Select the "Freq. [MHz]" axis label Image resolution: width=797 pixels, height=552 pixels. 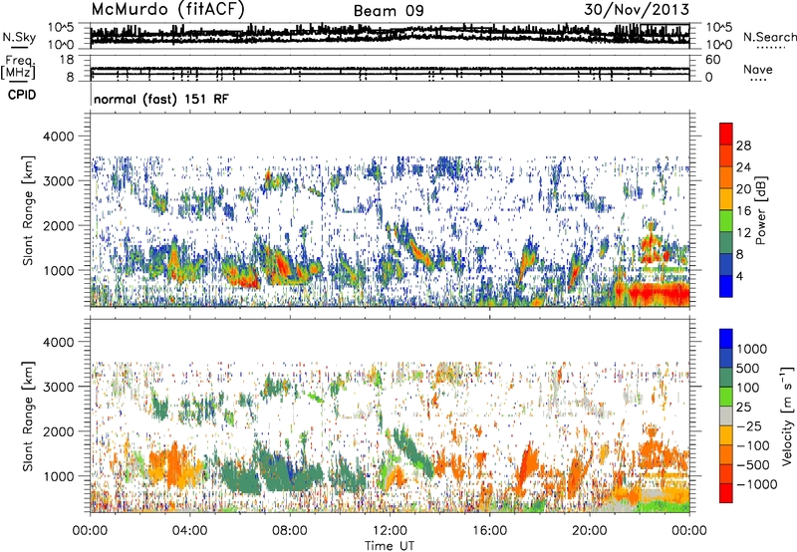[18, 67]
